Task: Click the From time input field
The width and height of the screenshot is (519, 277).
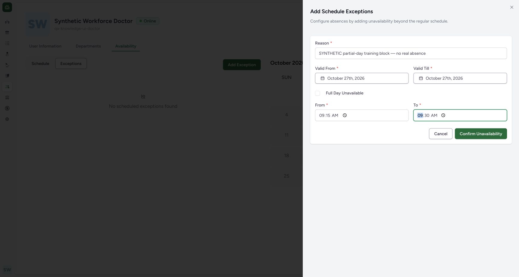Action: pyautogui.click(x=362, y=115)
